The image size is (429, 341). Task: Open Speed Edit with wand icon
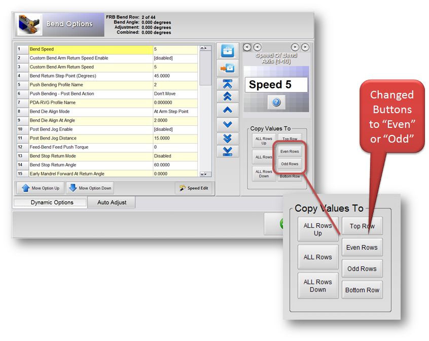194,188
